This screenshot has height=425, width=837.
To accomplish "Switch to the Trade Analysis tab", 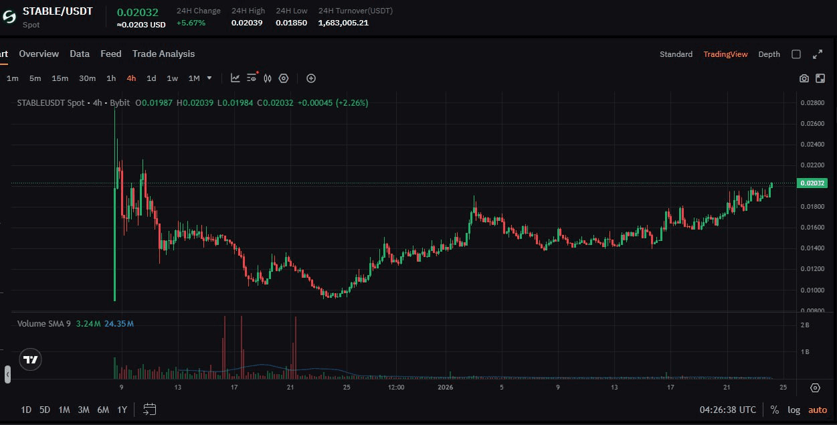I will coord(163,54).
